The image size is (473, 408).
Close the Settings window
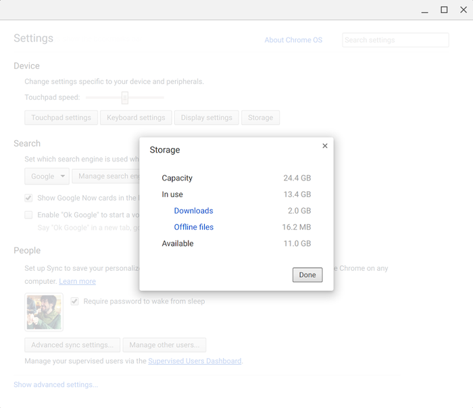click(x=464, y=10)
